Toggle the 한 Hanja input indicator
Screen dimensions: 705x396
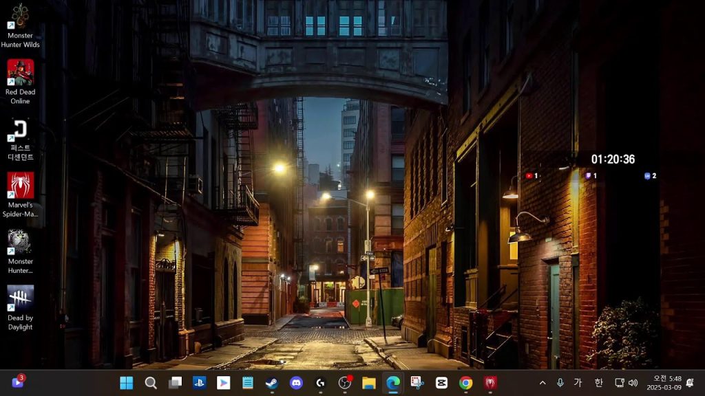click(598, 383)
